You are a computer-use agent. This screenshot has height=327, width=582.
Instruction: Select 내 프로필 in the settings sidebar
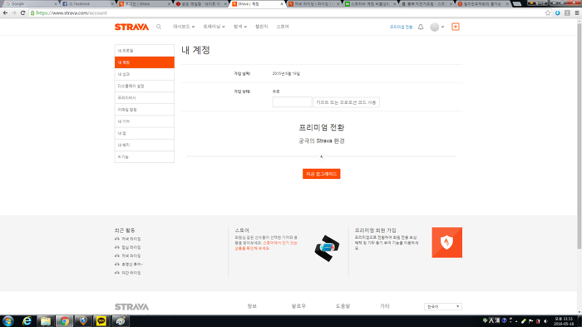[145, 51]
